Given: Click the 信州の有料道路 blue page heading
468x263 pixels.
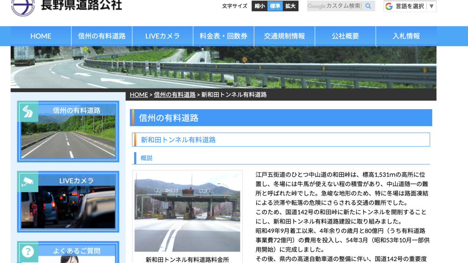Looking at the screenshot, I should pos(281,118).
